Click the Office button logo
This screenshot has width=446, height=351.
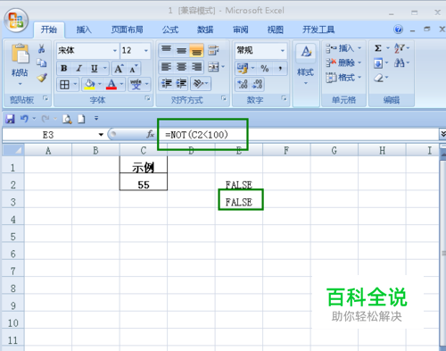click(x=16, y=21)
